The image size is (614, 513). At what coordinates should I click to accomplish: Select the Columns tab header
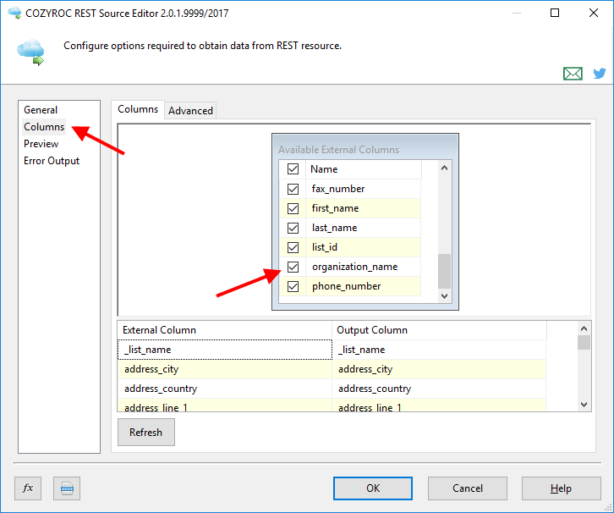138,109
